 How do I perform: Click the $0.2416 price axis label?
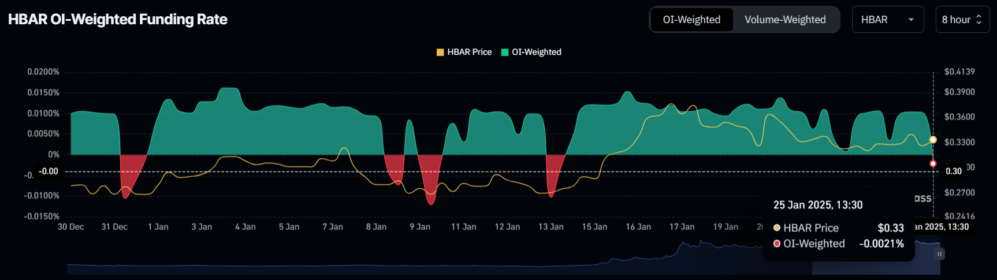(959, 216)
